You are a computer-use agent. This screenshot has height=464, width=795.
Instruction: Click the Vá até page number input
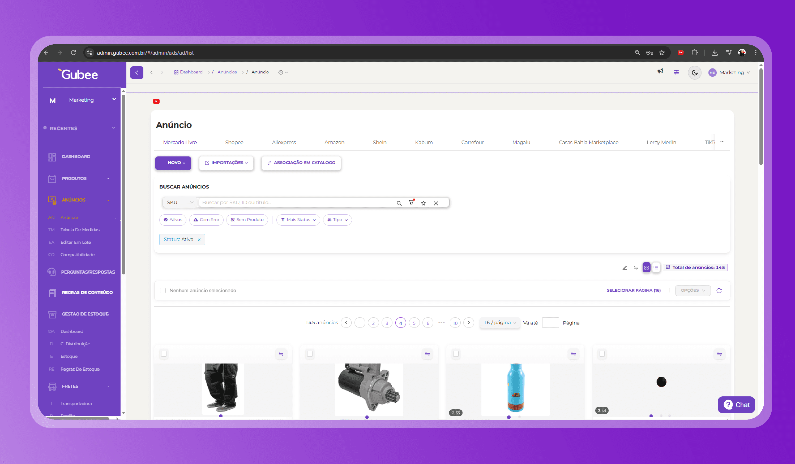click(550, 323)
